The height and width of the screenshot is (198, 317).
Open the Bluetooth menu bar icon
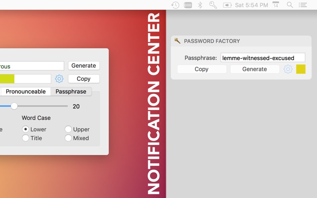tap(200, 5)
